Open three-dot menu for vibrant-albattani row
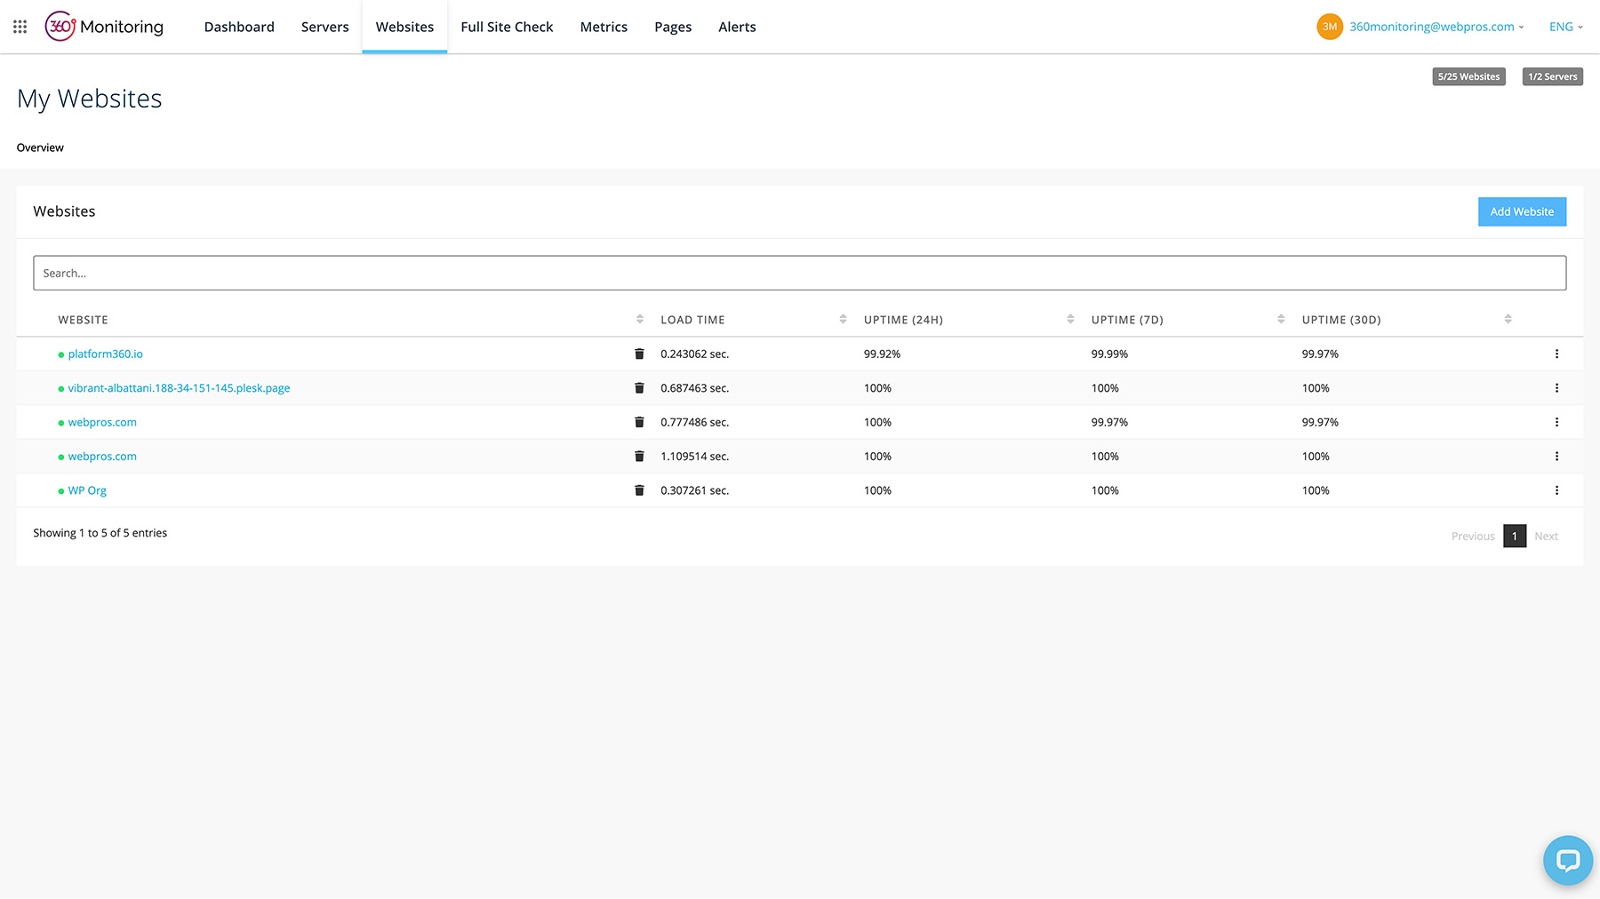 pos(1556,388)
